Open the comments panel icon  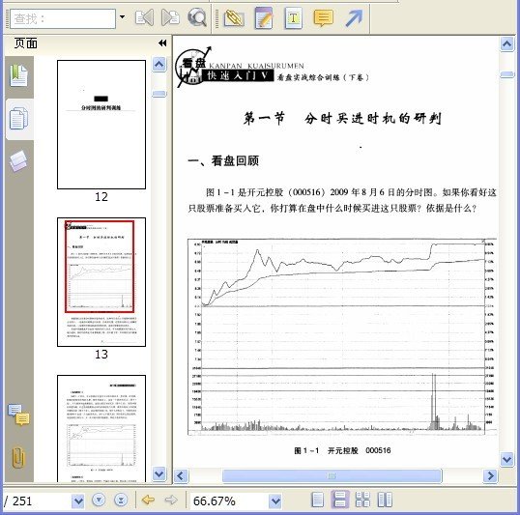(18, 415)
